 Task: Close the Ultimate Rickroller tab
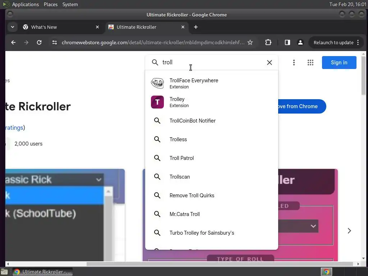[183, 27]
